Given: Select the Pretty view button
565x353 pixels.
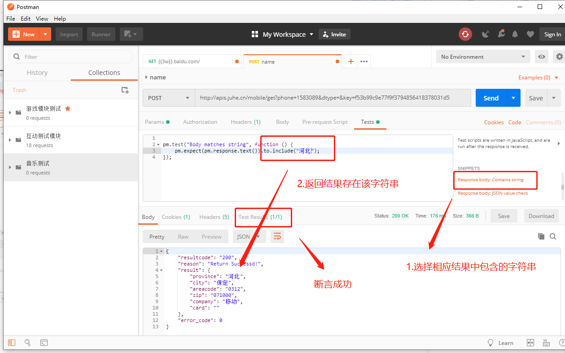Looking at the screenshot, I should pyautogui.click(x=157, y=236).
